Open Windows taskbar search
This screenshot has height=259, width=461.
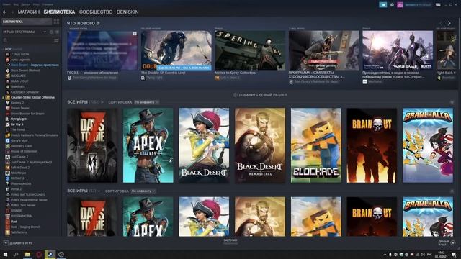pos(16,254)
